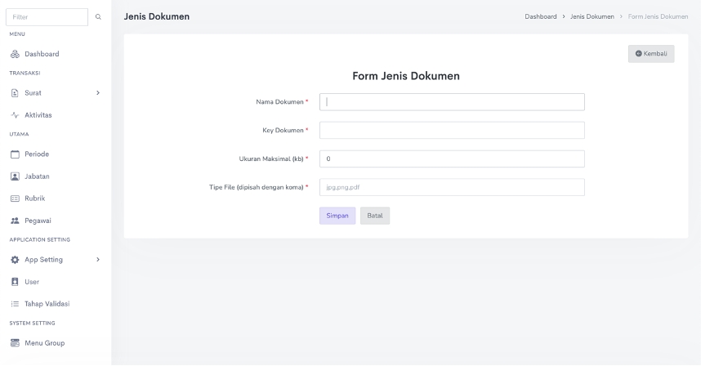Image resolution: width=701 pixels, height=366 pixels.
Task: Focus the Nama Dokumen input field
Action: click(451, 102)
